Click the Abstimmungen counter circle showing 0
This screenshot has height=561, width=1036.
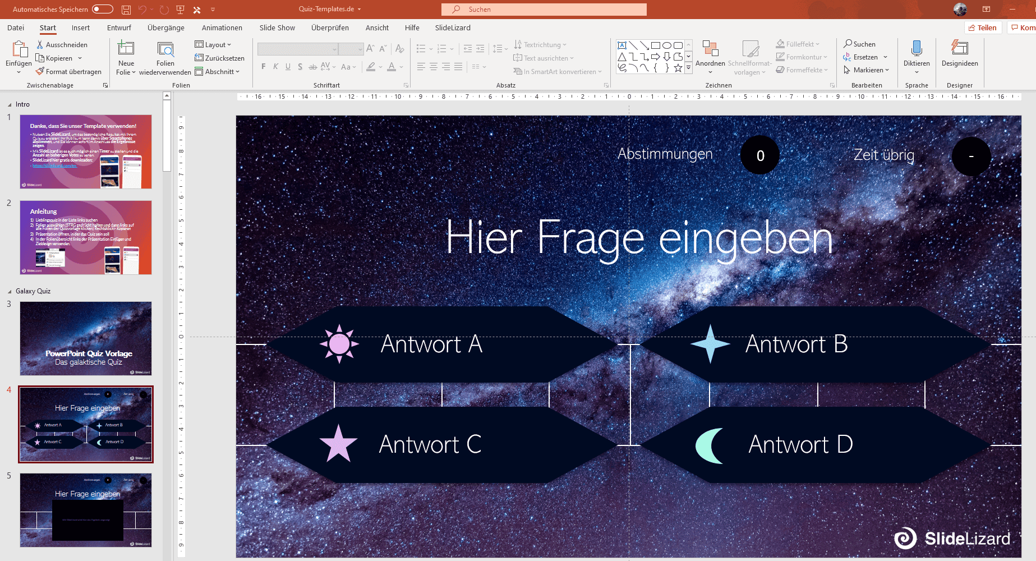tap(760, 155)
